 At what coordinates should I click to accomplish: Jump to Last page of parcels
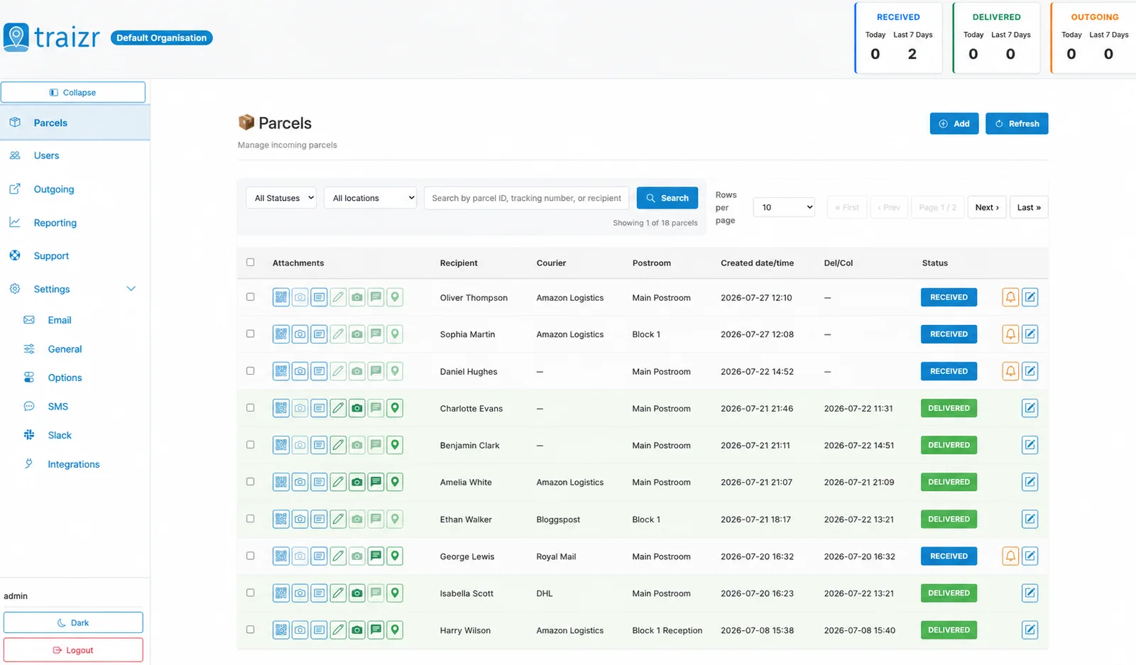coord(1029,207)
